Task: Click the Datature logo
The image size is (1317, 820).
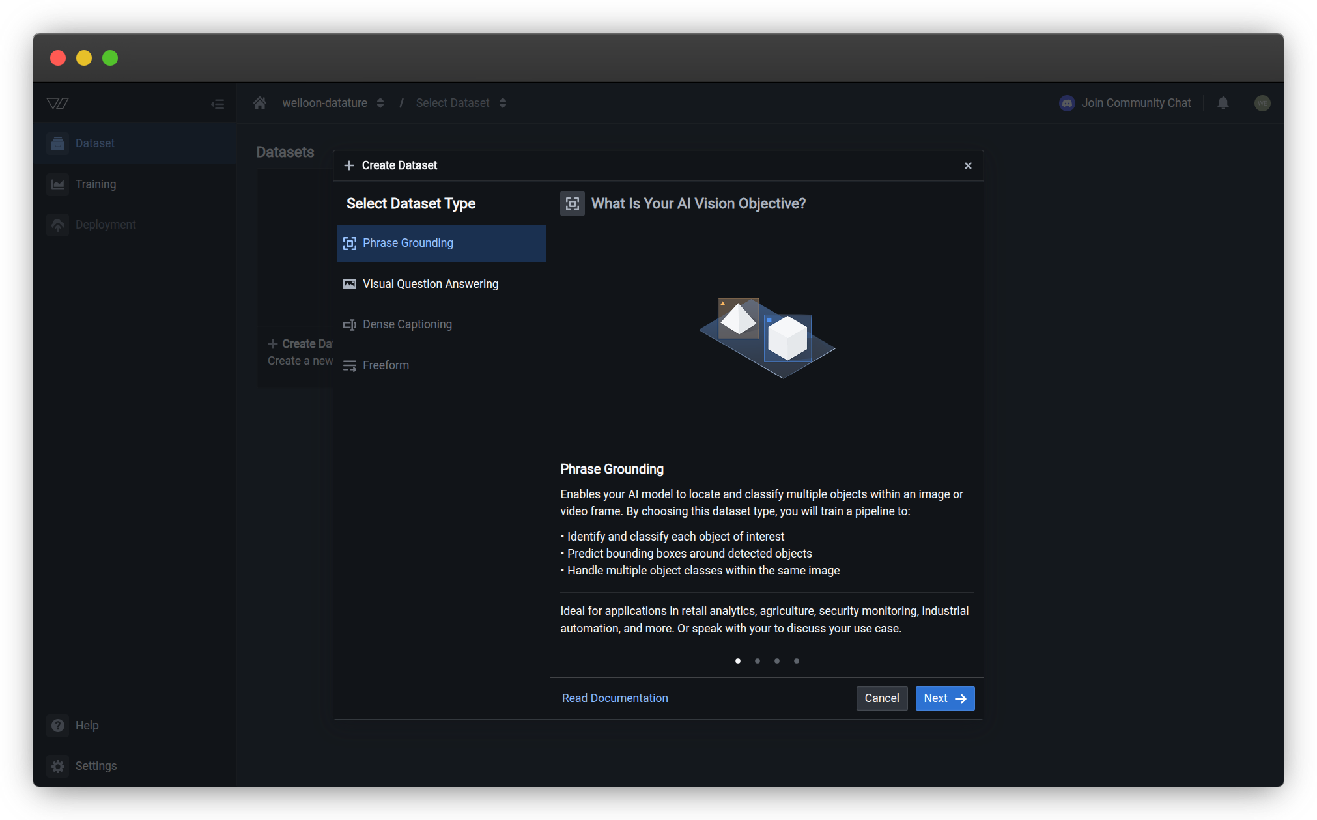Action: (x=57, y=102)
